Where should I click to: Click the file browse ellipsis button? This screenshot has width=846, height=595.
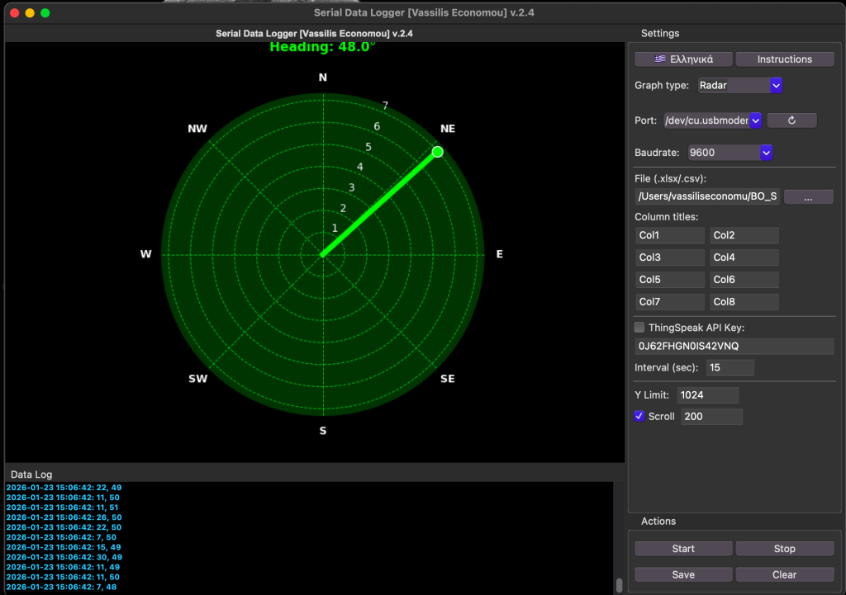coord(808,196)
